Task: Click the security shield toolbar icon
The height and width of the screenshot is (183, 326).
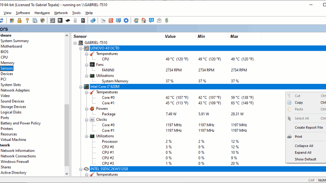Action: [43, 20]
